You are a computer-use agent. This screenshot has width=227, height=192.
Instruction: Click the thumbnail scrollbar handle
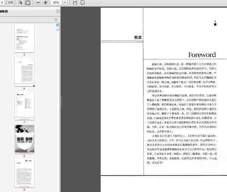(58, 30)
